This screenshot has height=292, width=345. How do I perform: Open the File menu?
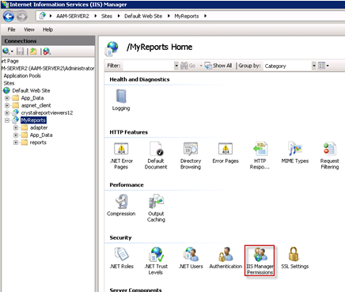(11, 29)
